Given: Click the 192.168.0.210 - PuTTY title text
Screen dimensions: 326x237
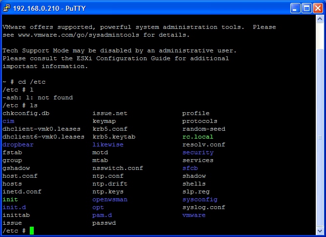Looking at the screenshot, I should coord(49,8).
